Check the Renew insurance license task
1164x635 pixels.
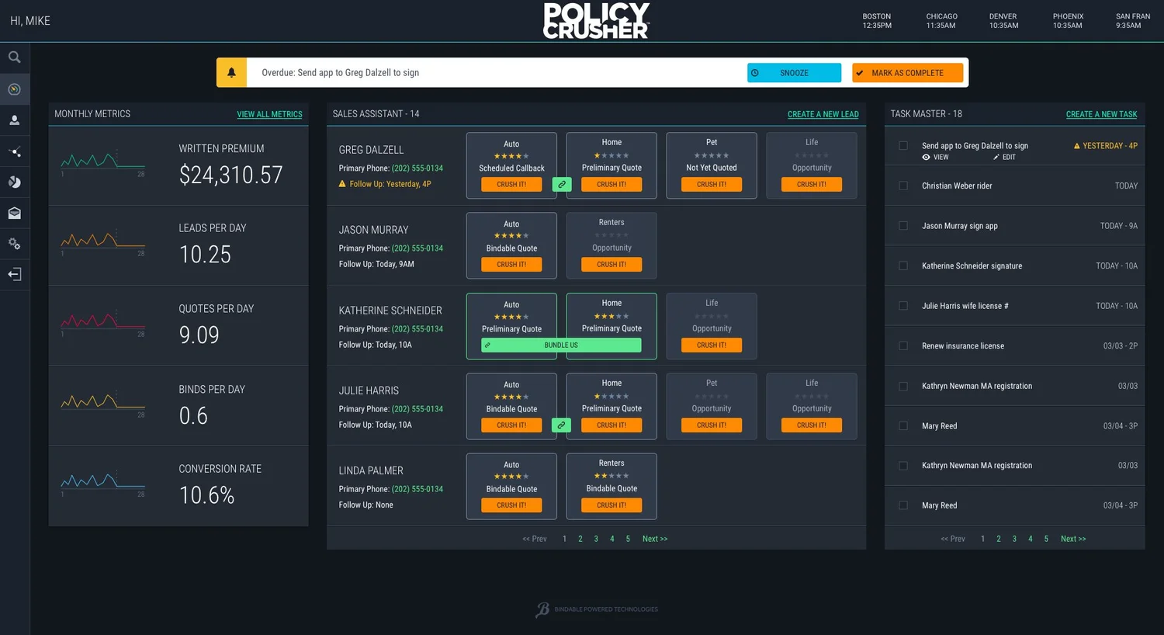(x=903, y=345)
